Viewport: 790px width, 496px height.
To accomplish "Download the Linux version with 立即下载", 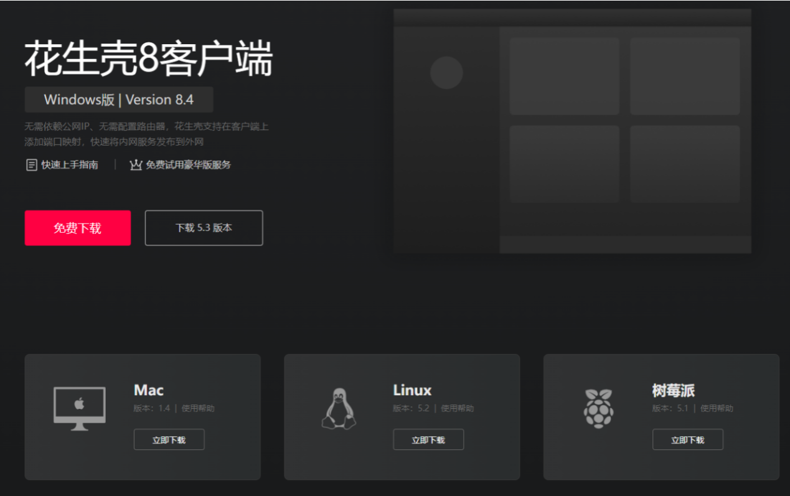I will click(428, 439).
